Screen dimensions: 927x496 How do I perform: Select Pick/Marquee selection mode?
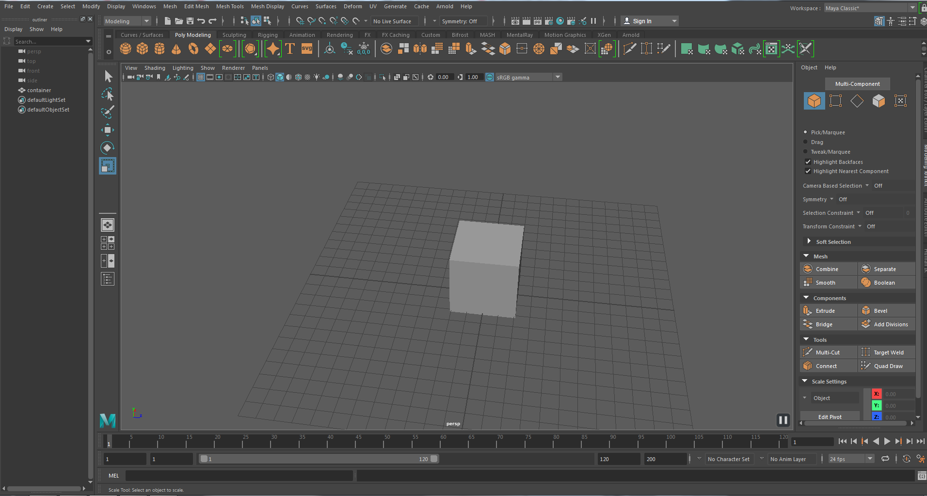tap(806, 132)
